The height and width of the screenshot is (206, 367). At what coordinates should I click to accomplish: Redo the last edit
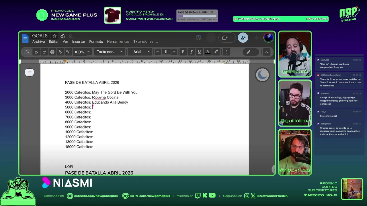(x=44, y=52)
